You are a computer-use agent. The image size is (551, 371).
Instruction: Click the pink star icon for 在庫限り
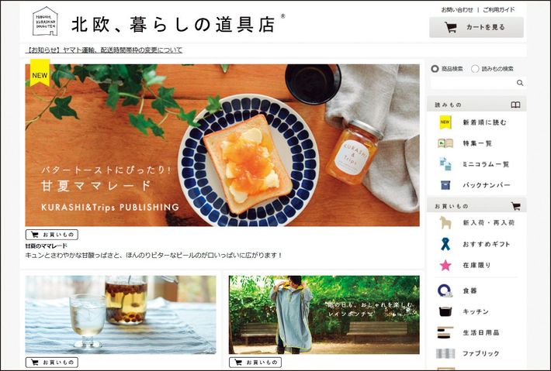tap(445, 266)
